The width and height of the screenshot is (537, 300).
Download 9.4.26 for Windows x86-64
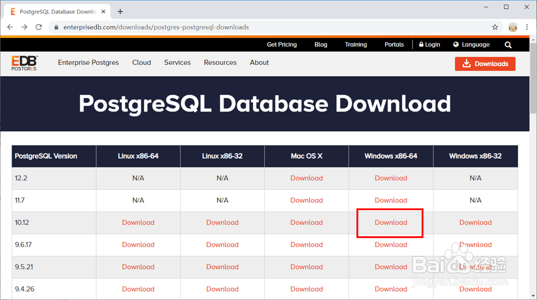[x=391, y=289]
